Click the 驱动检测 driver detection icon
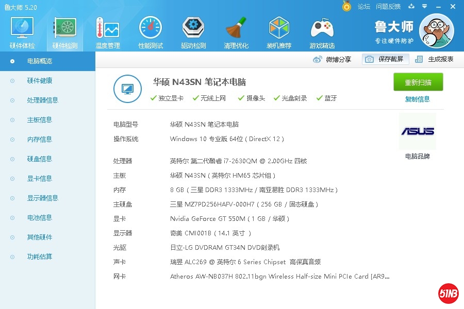Screen dimensions: 464x309 193,32
